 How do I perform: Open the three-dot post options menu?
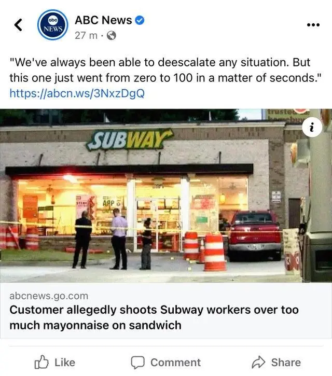313,25
